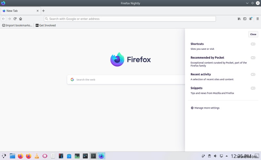Click "Sites you save or visit" text
The image size is (261, 160).
[x=202, y=49]
